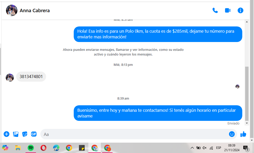
Task: Start a voice call with Anna Cabrera
Action: coord(215,10)
